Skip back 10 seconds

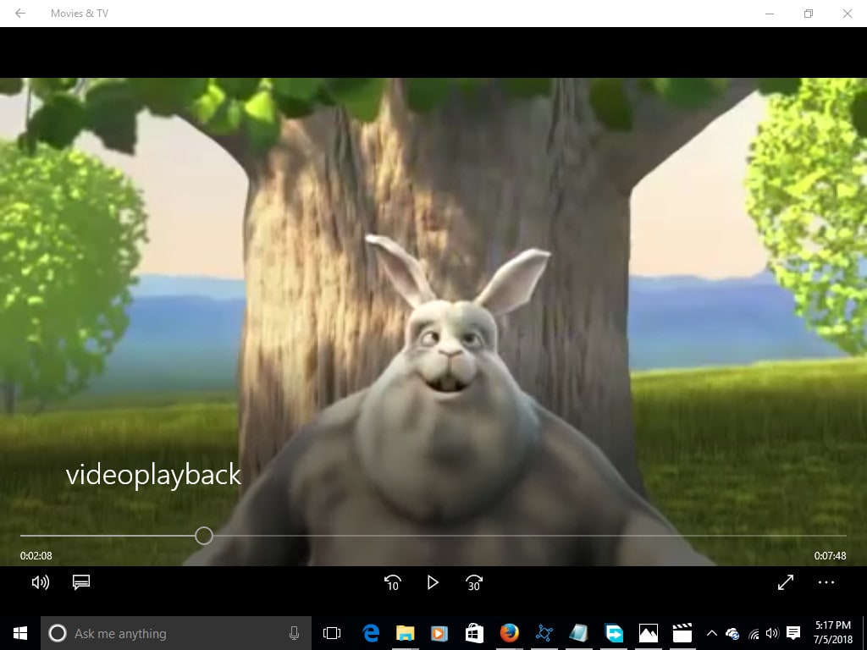coord(393,582)
